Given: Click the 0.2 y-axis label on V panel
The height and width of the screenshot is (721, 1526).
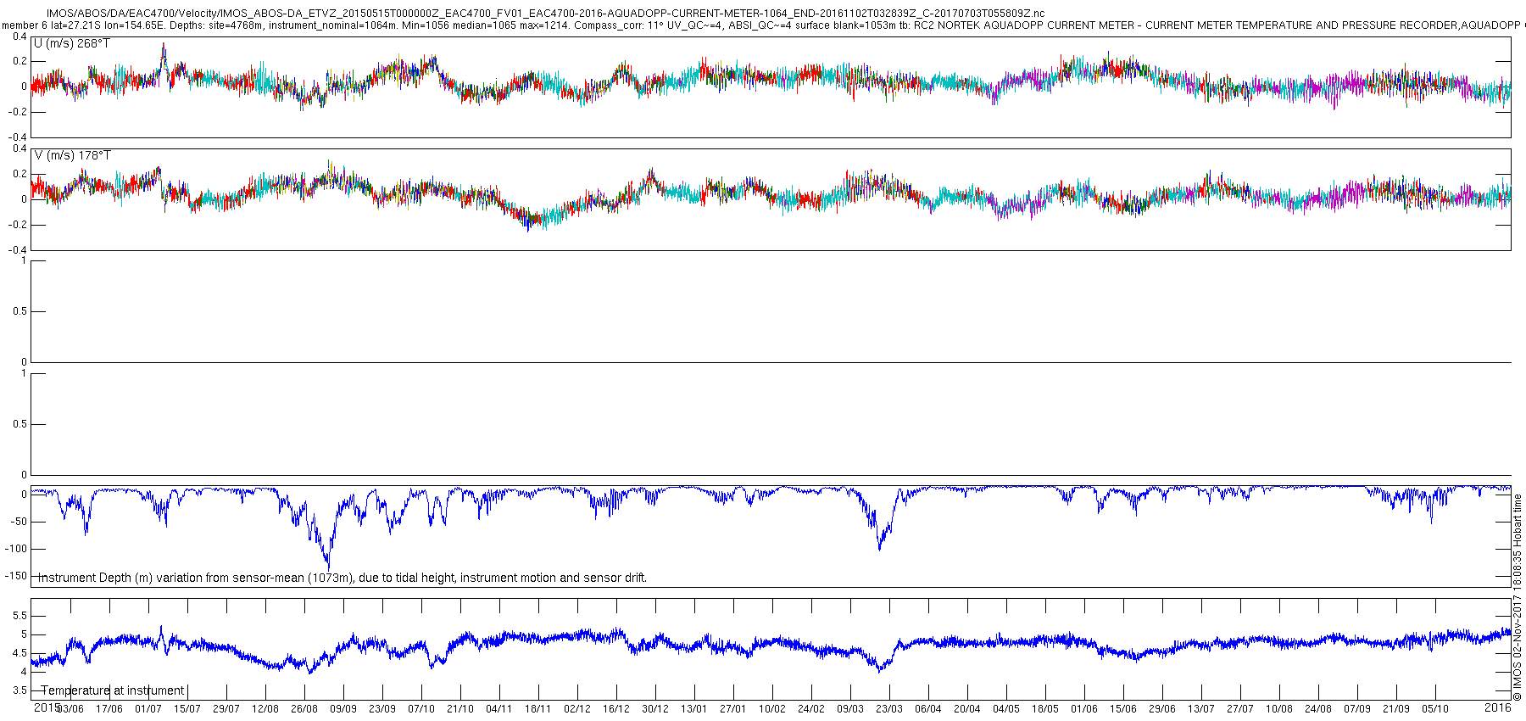Looking at the screenshot, I should tap(19, 174).
